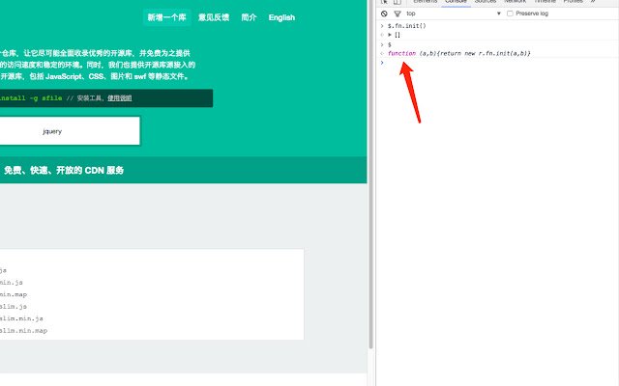619x386 pixels.
Task: Click the install -g sfile command text
Action: point(31,98)
